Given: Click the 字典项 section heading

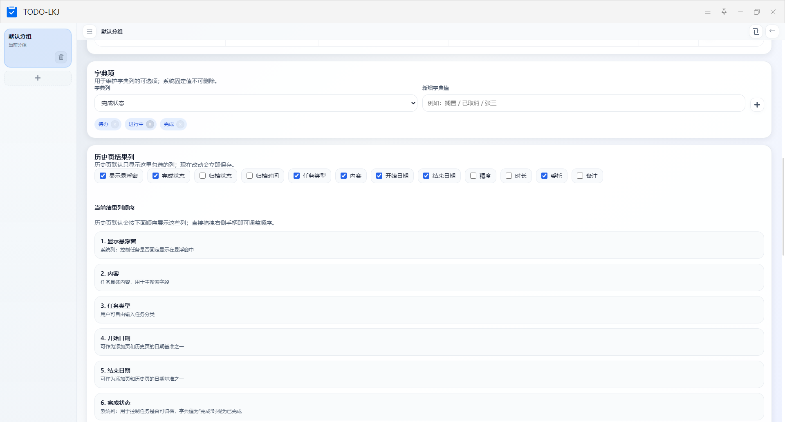Looking at the screenshot, I should click(105, 73).
